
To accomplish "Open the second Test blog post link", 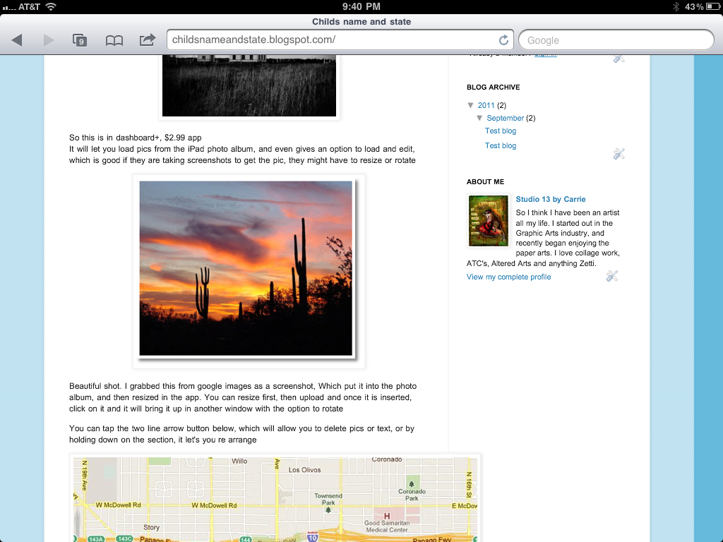I will coord(501,145).
